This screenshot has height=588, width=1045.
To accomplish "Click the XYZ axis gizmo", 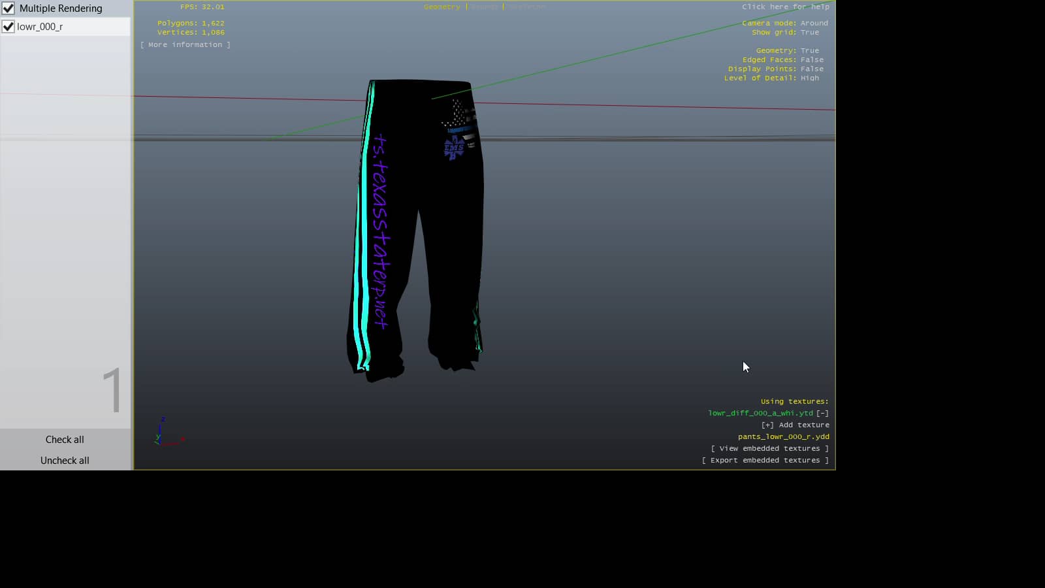I will coord(169,432).
